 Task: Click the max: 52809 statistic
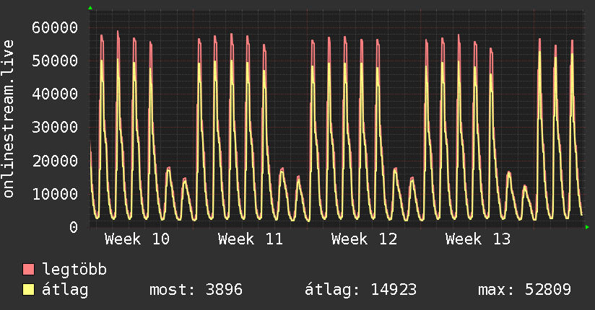(x=524, y=290)
